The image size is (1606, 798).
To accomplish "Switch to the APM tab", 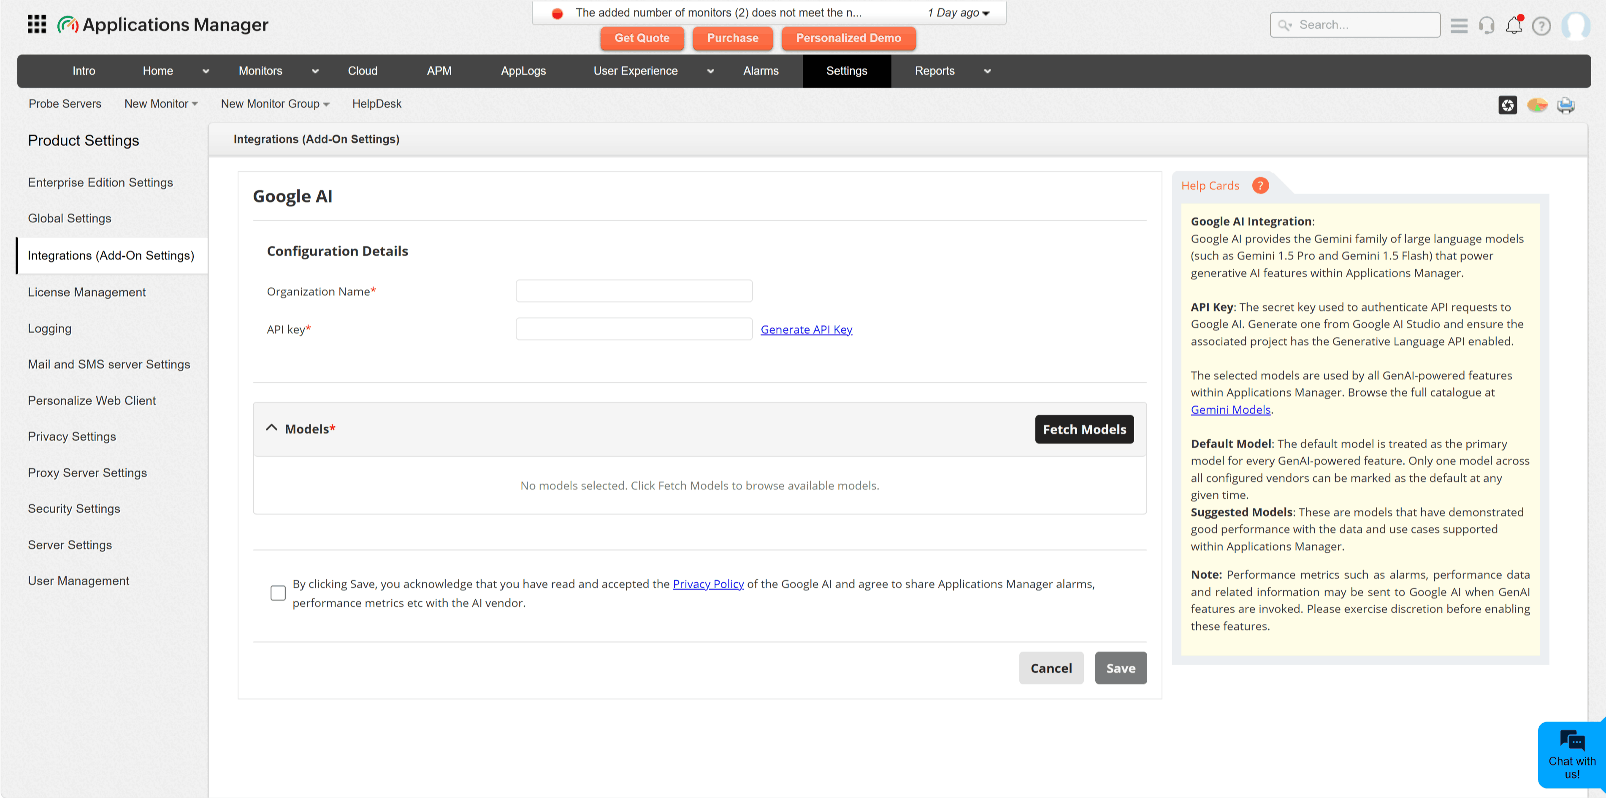I will (439, 70).
